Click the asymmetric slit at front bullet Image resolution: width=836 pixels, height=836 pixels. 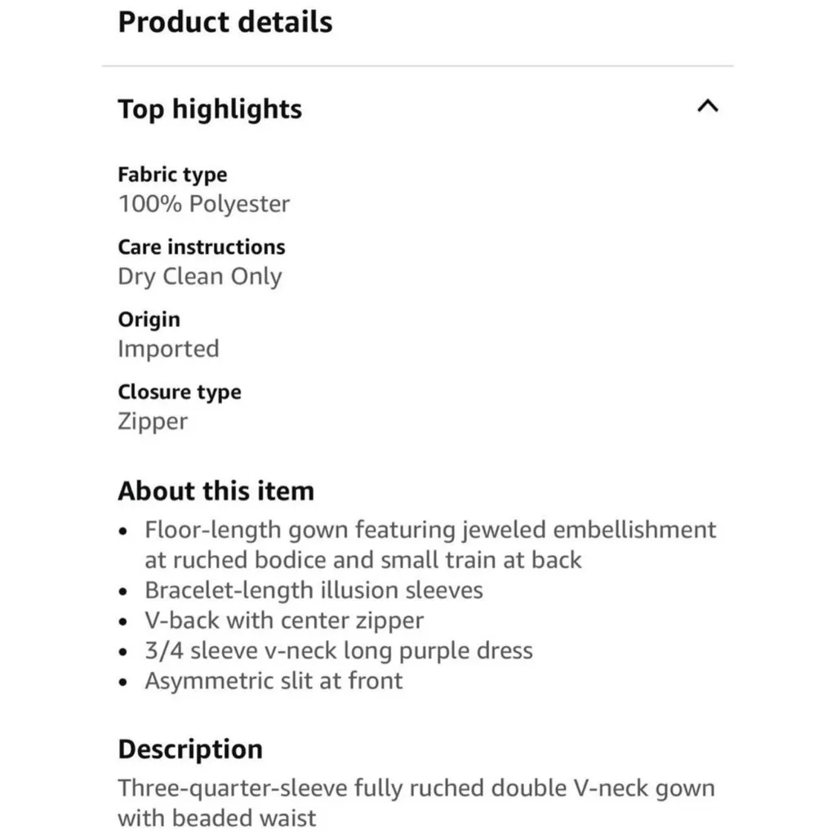(x=273, y=681)
